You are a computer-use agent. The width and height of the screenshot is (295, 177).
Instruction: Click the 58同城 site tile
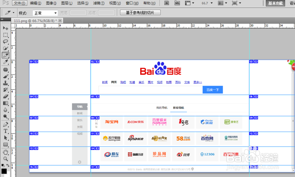click(183, 138)
